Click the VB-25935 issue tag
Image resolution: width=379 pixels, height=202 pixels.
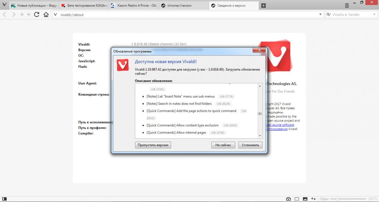pos(230,126)
